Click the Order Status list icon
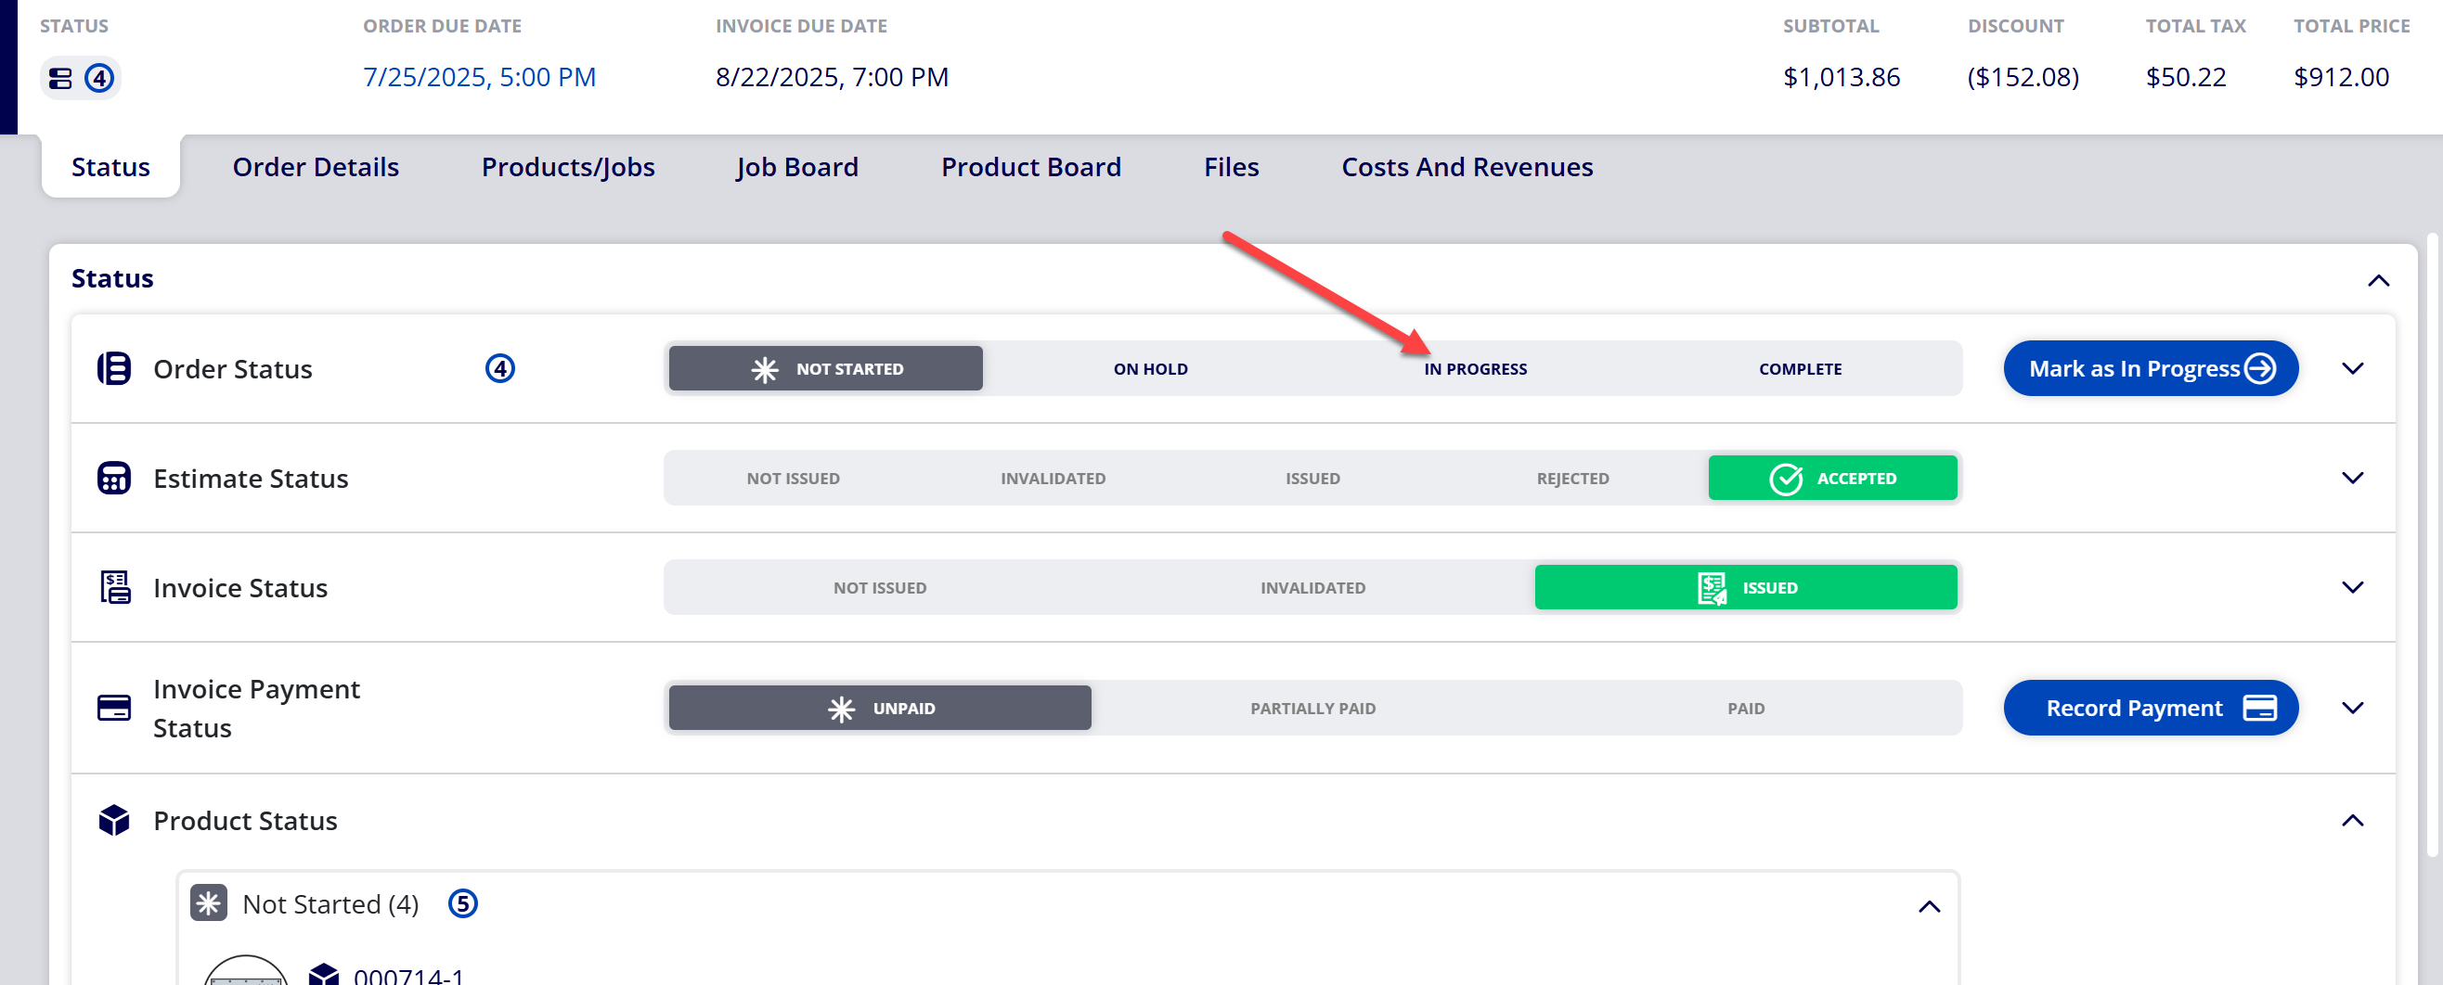 pyautogui.click(x=114, y=368)
